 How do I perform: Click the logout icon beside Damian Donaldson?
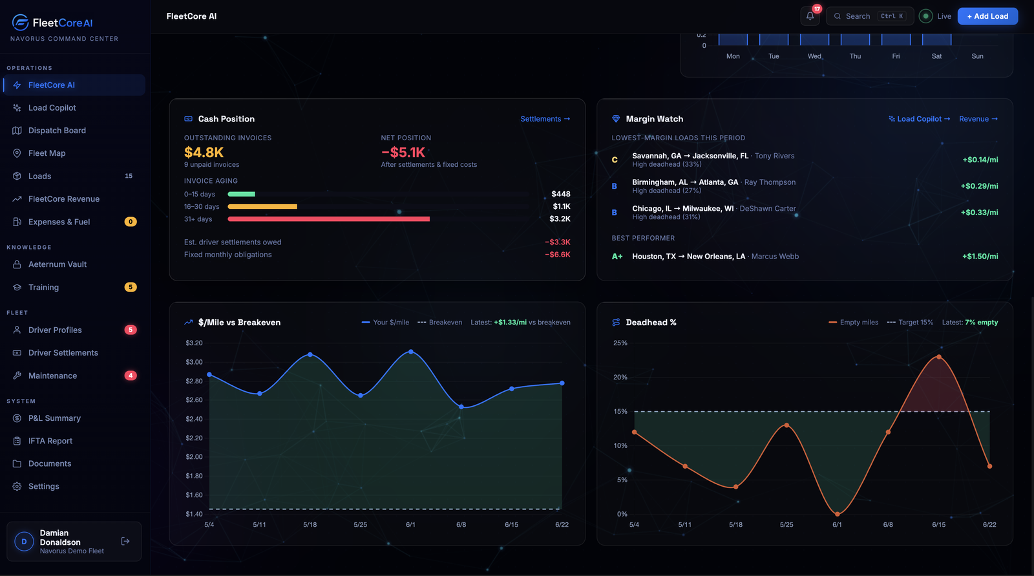tap(125, 541)
